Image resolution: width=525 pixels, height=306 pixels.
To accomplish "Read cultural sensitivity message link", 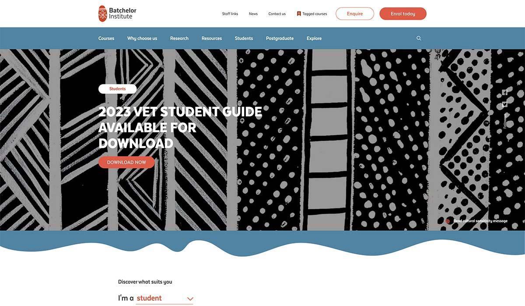I will 480,221.
